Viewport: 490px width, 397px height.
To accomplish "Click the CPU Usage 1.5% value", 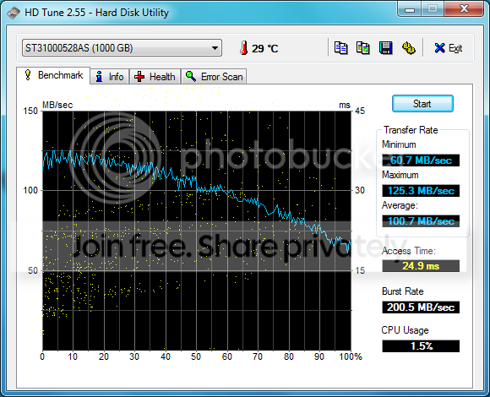I will coord(421,346).
